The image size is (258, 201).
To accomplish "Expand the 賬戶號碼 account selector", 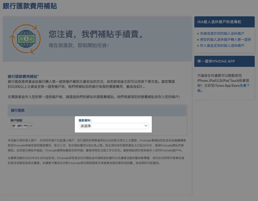I will point(22,126).
